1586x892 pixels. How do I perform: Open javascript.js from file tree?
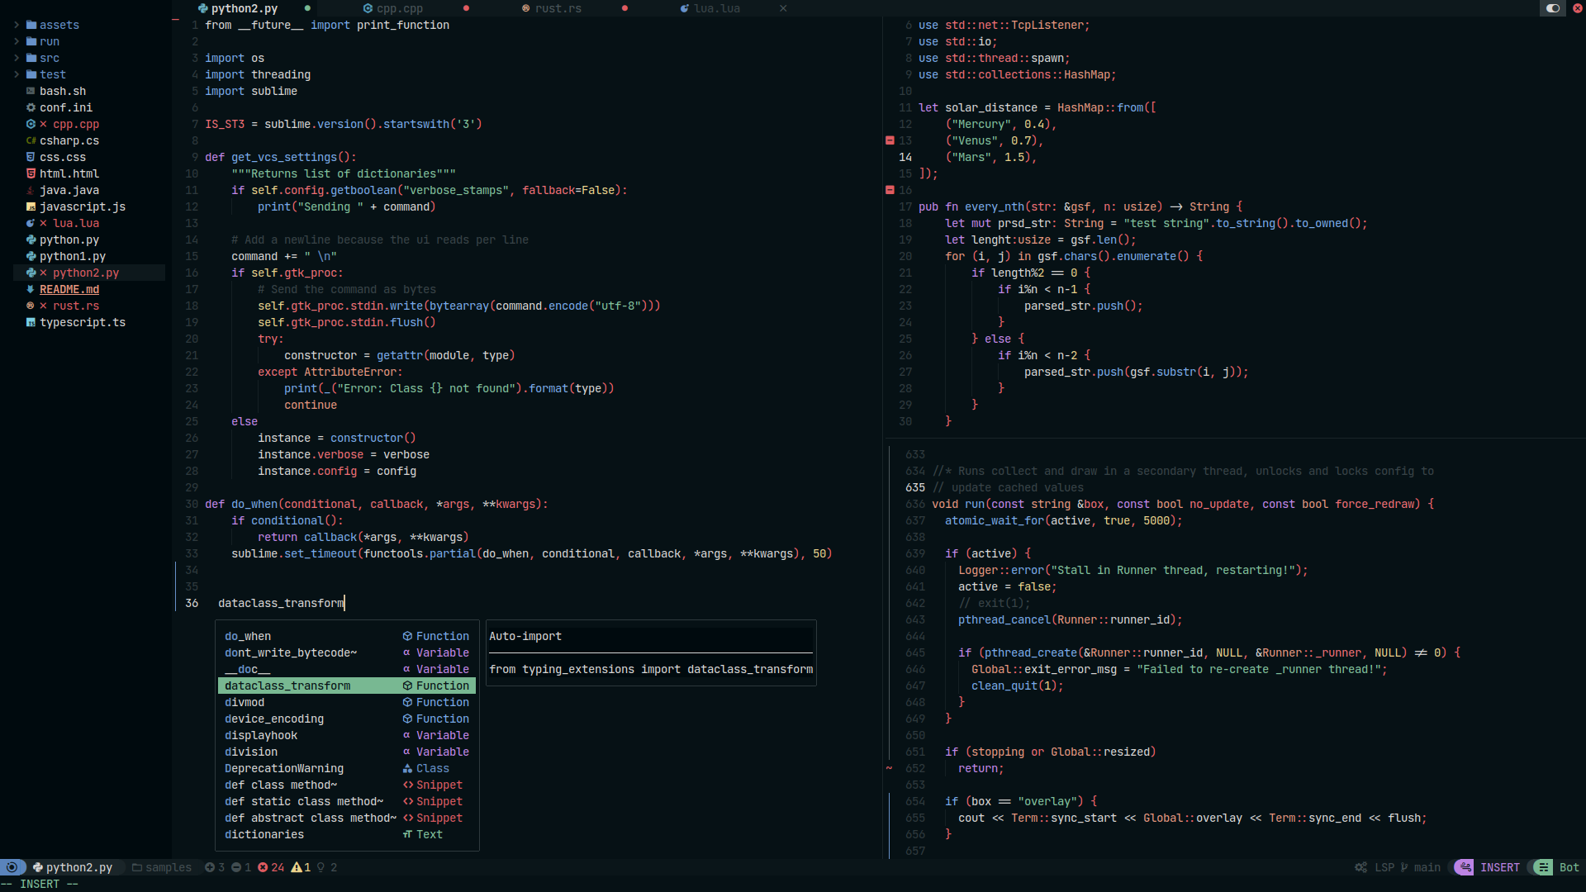click(x=83, y=206)
